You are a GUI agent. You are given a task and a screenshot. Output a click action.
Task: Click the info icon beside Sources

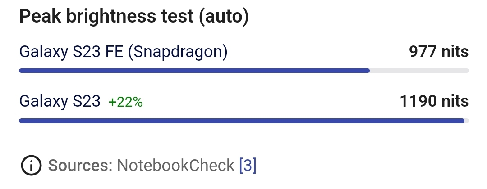point(32,166)
